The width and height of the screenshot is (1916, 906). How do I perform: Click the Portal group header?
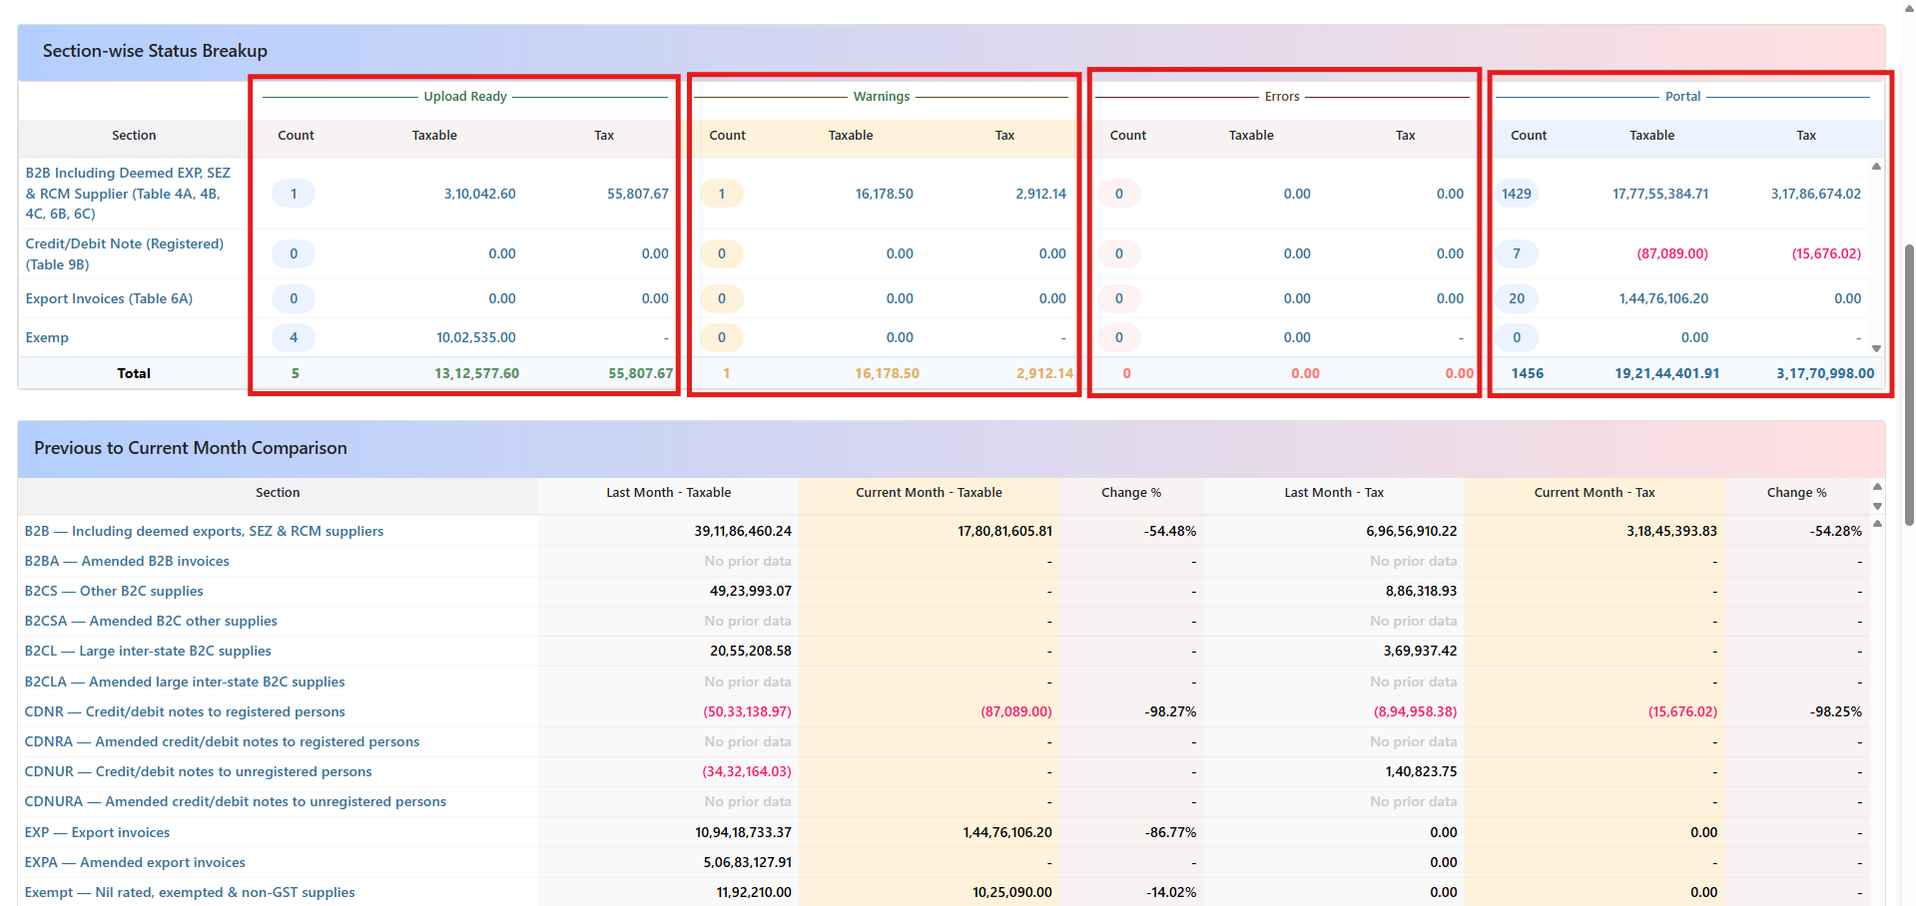coord(1682,97)
